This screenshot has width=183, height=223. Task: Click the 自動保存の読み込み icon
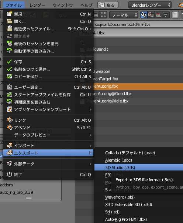[x=10, y=51]
